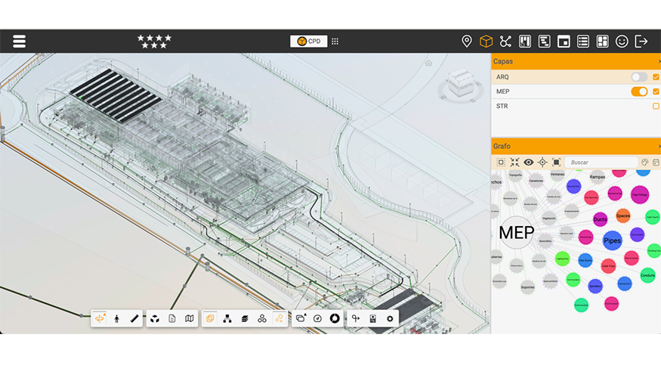
Task: Select the STR layer row label
Action: tap(502, 106)
